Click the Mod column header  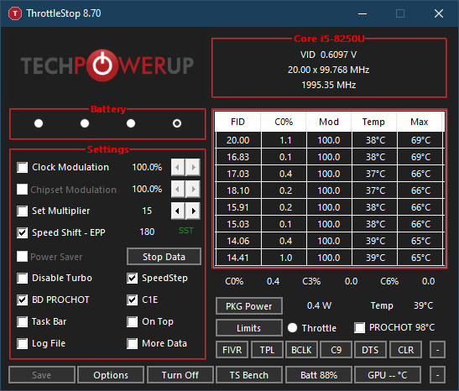click(x=329, y=122)
